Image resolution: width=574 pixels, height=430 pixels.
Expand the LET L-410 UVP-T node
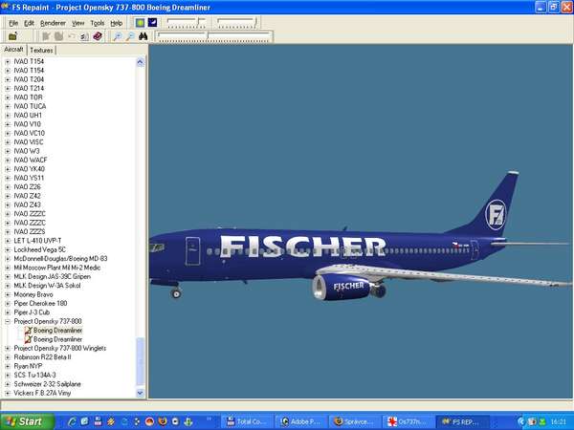[8, 241]
